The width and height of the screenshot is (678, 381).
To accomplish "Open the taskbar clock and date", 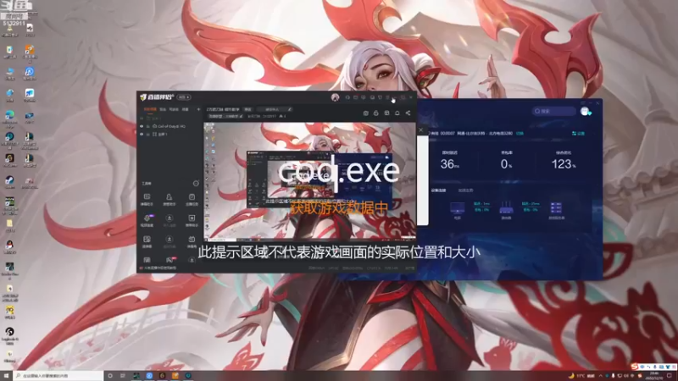I will point(654,376).
